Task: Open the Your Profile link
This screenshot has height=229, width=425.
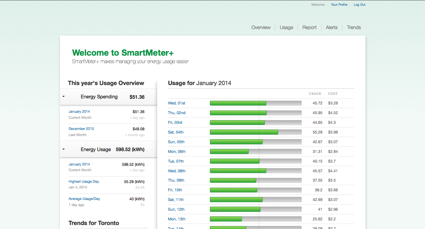Action: coord(339,5)
